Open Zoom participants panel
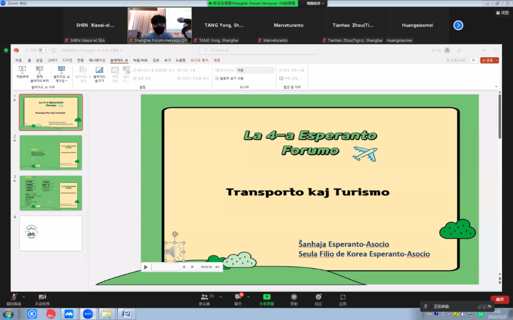The width and height of the screenshot is (513, 320). pos(205,299)
